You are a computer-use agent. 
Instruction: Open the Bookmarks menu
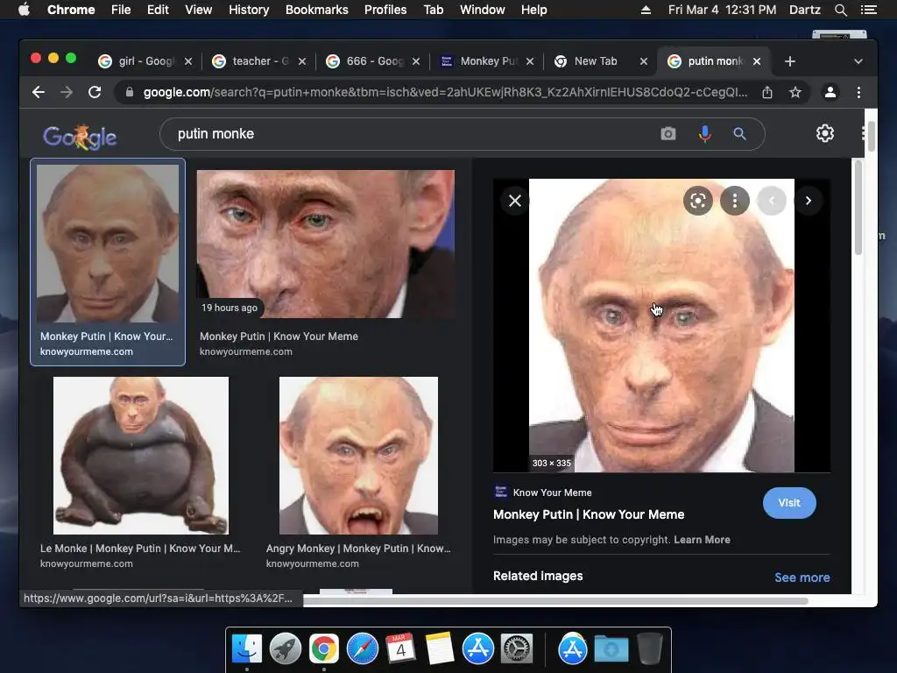coord(317,10)
